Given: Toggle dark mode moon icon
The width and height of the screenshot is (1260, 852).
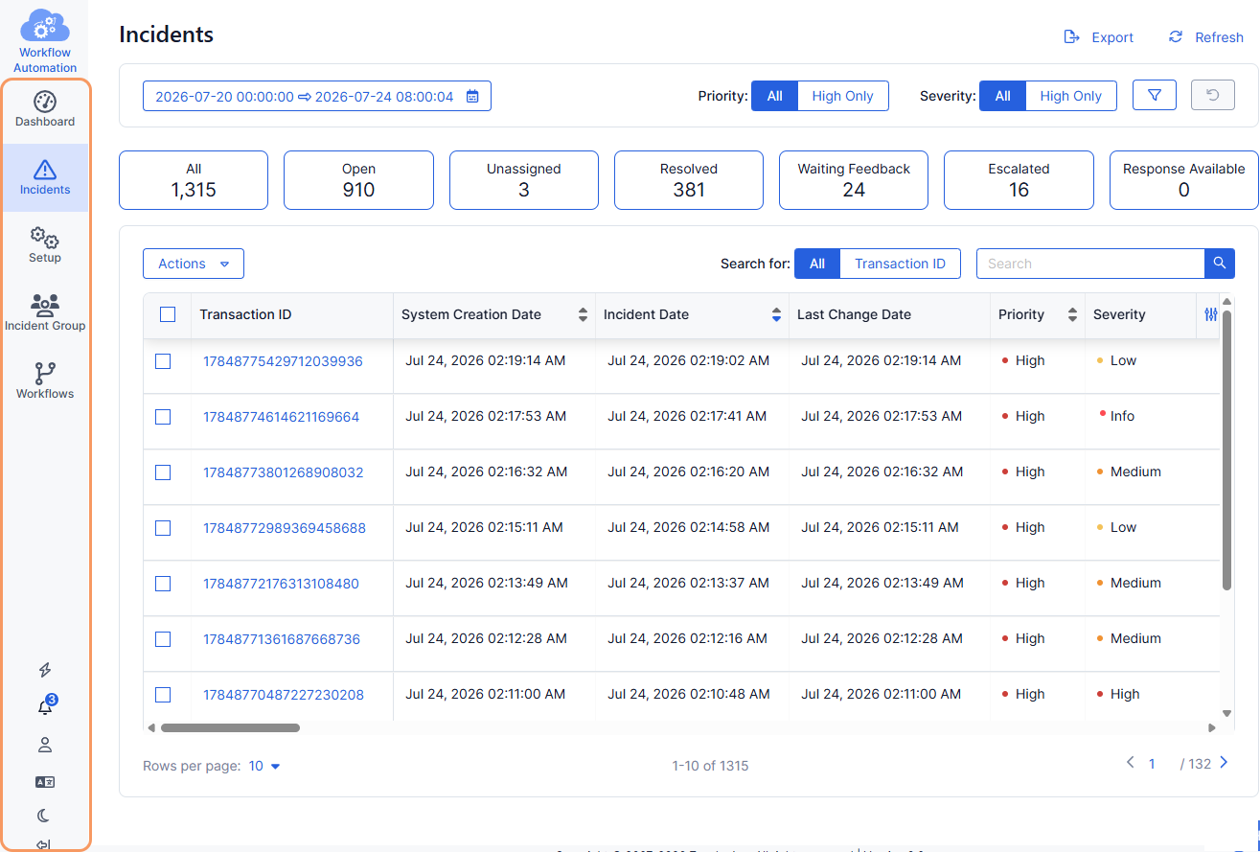Looking at the screenshot, I should (x=44, y=816).
